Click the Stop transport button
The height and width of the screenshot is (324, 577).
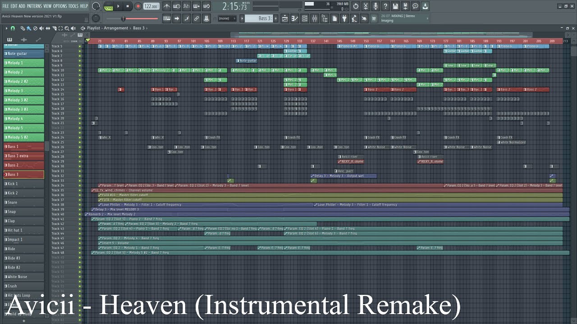tap(128, 6)
